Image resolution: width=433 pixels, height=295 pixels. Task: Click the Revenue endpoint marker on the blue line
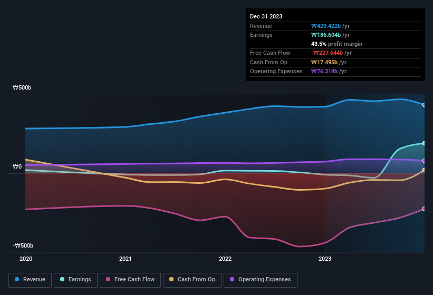(x=424, y=105)
